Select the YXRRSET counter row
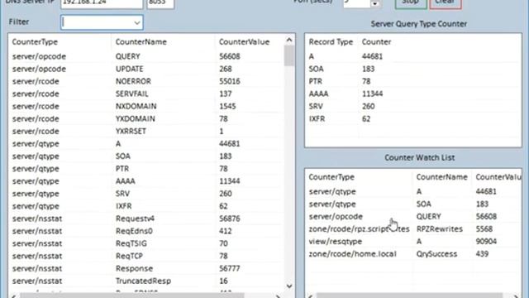 pyautogui.click(x=146, y=132)
